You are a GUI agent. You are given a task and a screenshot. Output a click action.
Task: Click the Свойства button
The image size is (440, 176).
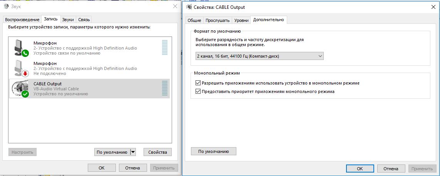click(x=157, y=152)
